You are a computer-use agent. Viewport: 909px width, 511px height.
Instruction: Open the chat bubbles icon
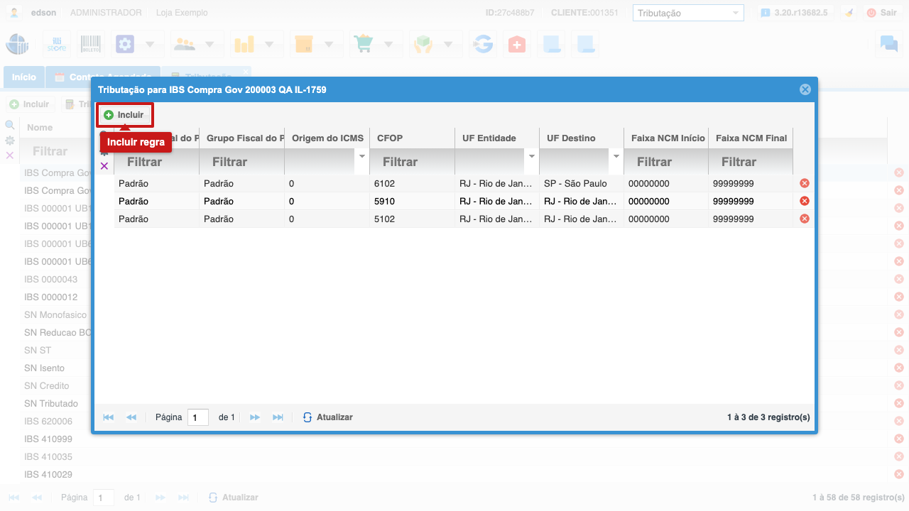(x=888, y=44)
